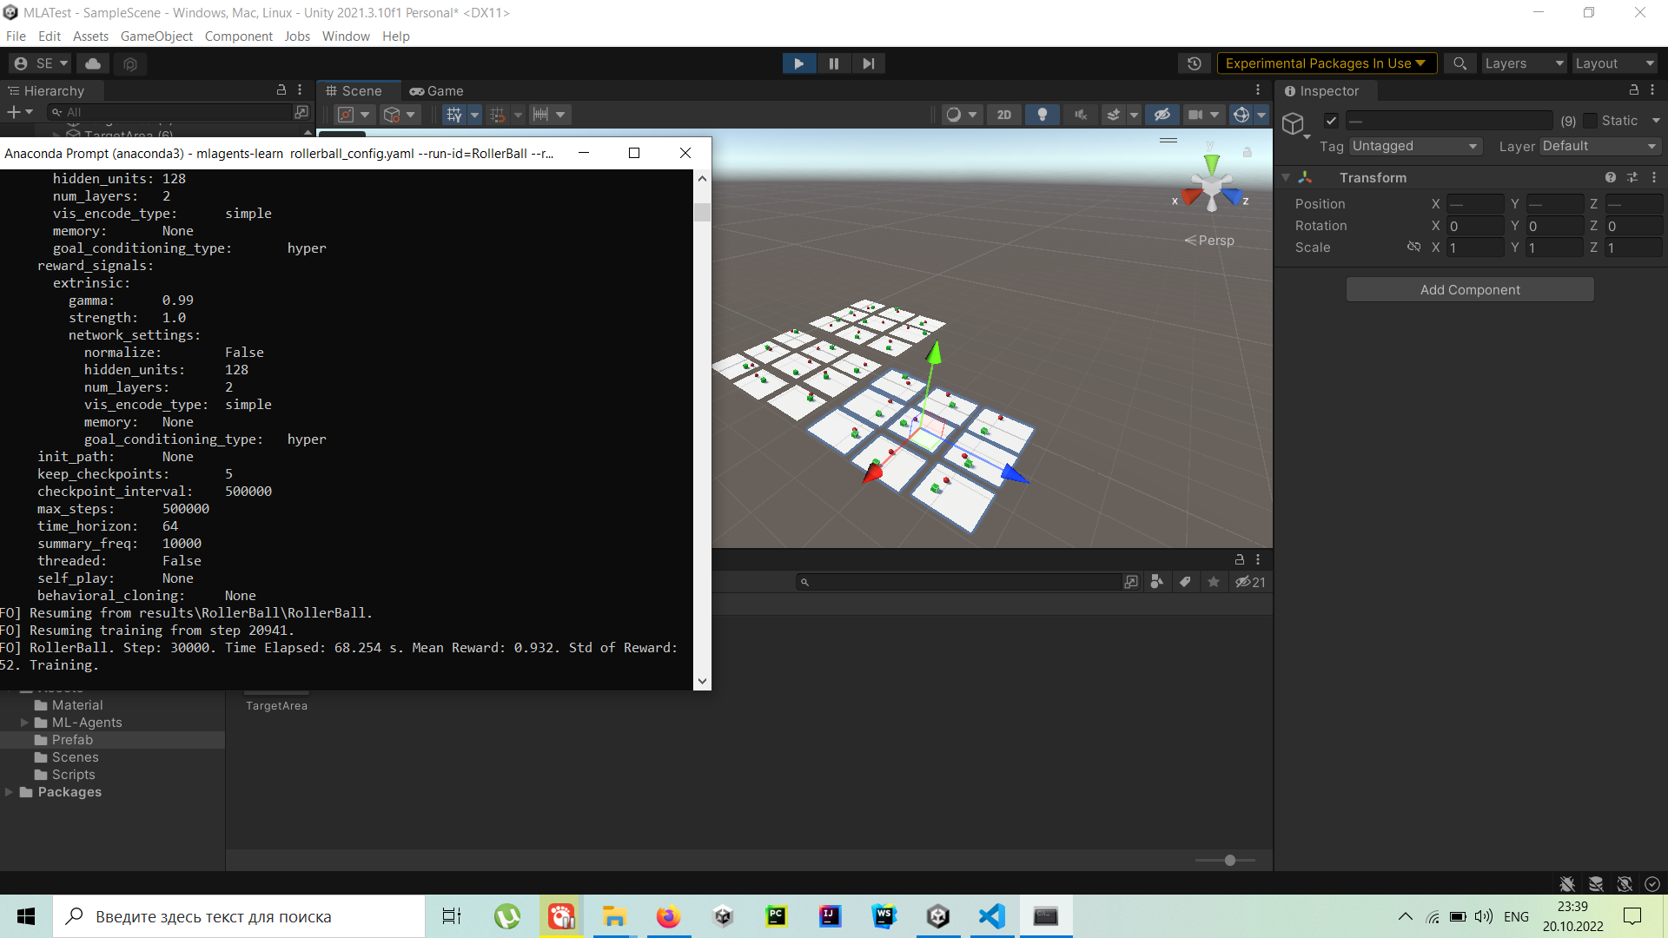Adjust Project panel thumbnail size slider

[x=1229, y=860]
